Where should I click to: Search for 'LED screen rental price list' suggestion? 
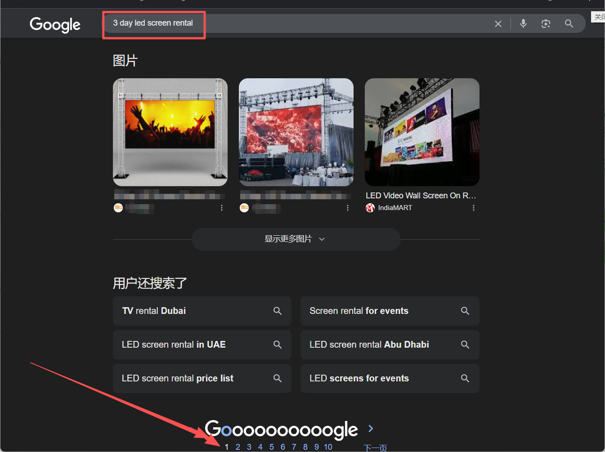point(202,378)
